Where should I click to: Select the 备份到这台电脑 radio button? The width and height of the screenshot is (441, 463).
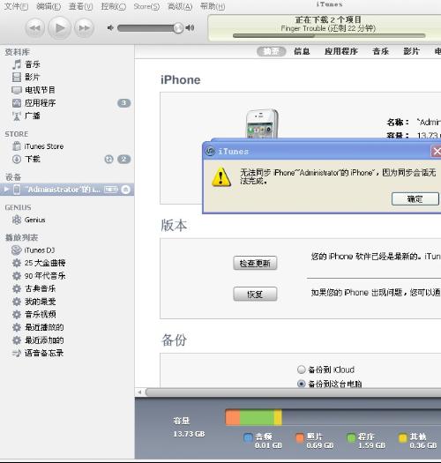pyautogui.click(x=301, y=384)
